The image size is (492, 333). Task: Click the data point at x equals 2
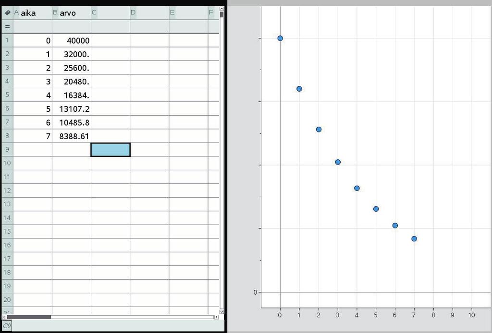(x=319, y=130)
